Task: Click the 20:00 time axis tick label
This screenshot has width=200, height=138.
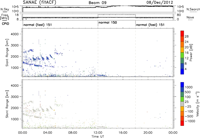Action: [x=148, y=133]
